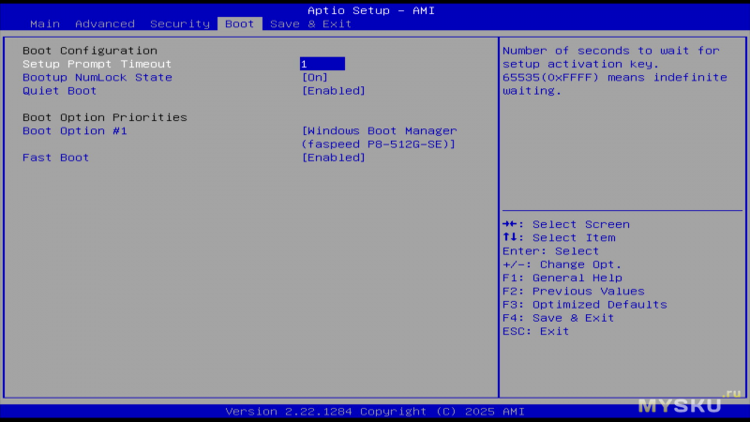Open the Main tab

(x=45, y=23)
